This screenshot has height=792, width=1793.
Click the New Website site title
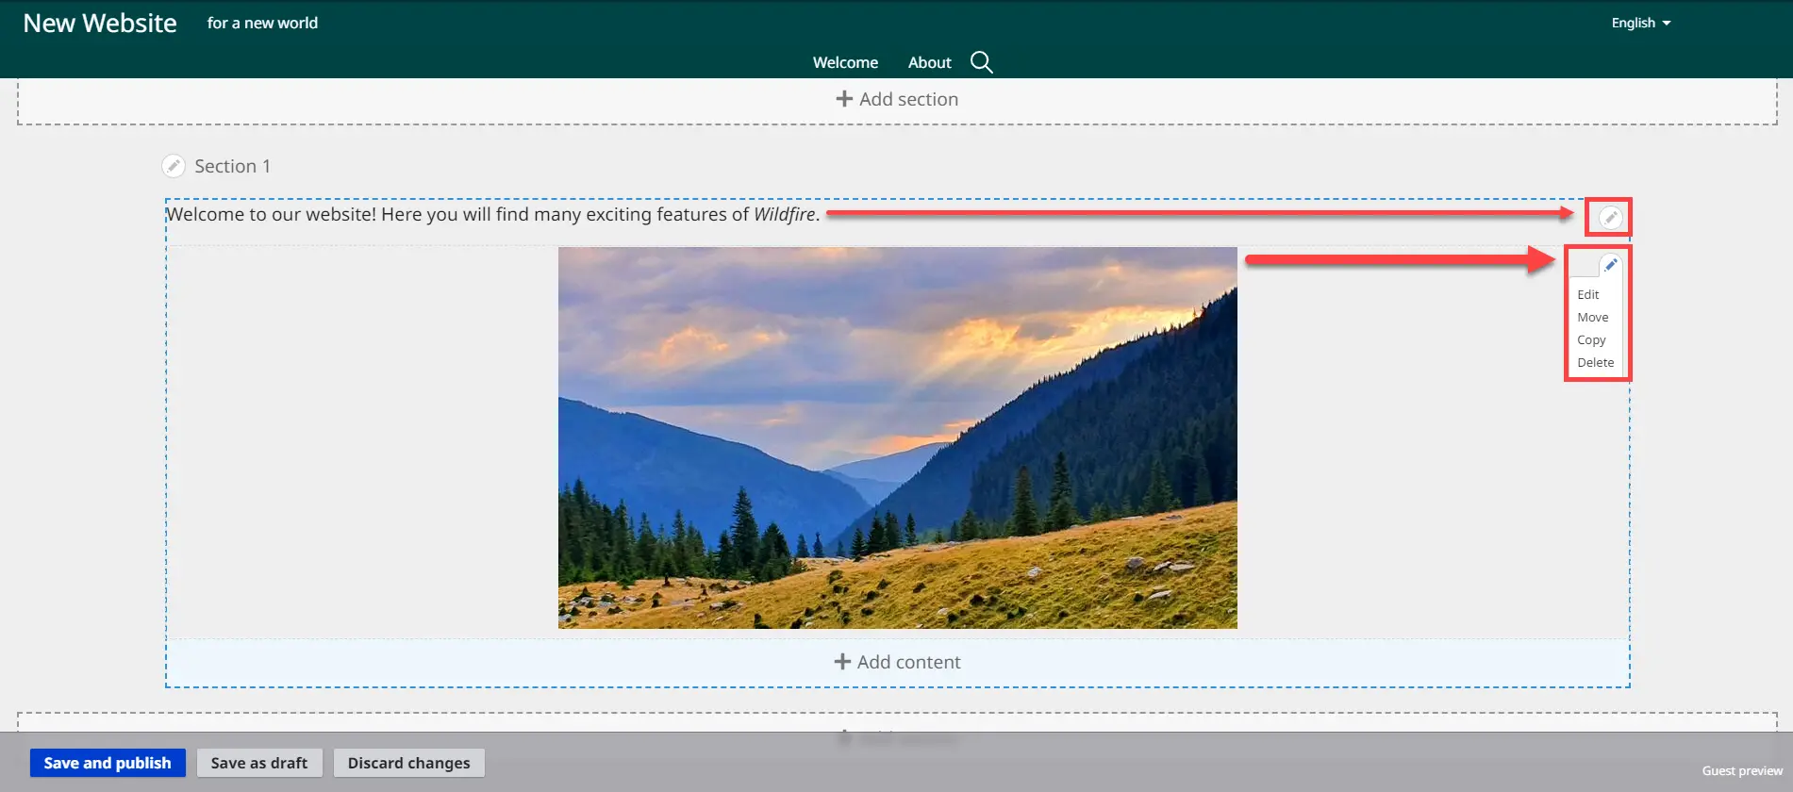click(100, 23)
